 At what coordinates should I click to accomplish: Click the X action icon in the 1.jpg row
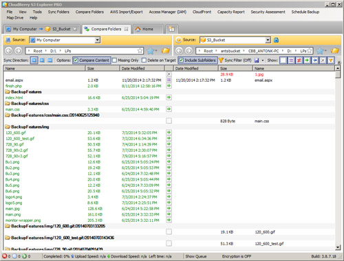(x=169, y=74)
